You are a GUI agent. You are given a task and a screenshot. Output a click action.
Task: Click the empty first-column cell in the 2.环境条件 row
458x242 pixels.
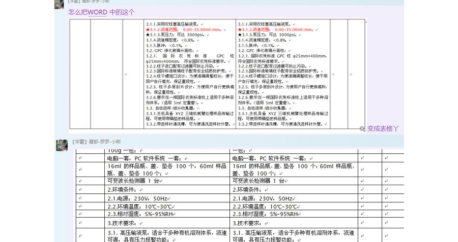pyautogui.click(x=91, y=190)
